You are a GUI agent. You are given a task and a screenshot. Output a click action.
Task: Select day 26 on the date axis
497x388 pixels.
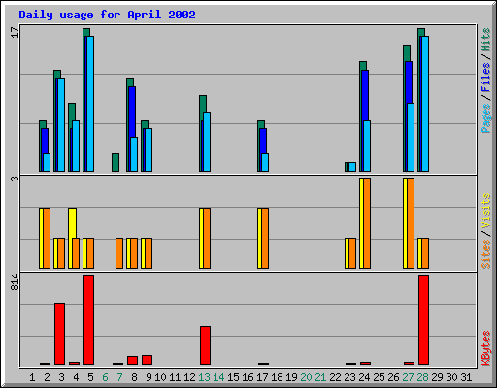pyautogui.click(x=393, y=377)
